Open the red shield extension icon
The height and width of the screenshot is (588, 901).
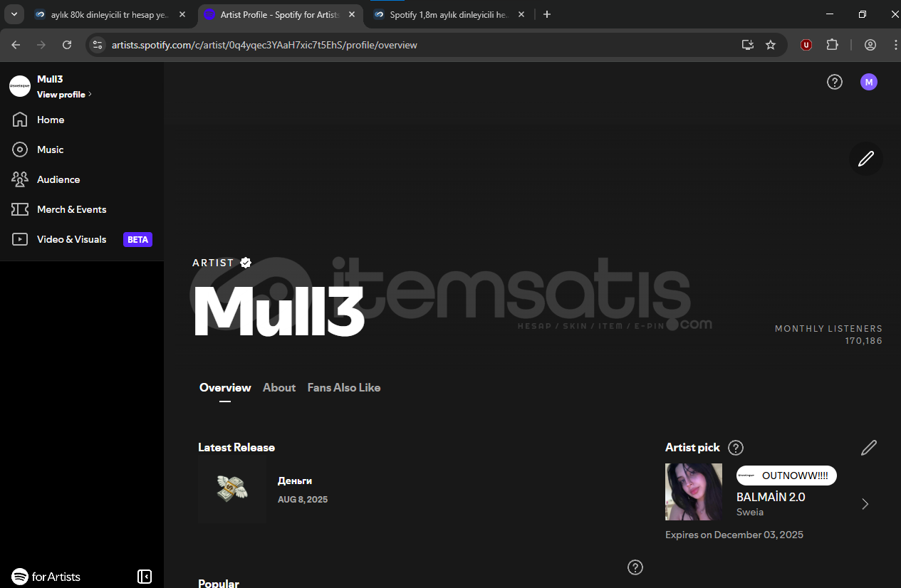[x=806, y=45]
